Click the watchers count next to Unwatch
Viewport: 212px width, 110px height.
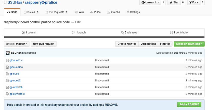(163, 2)
